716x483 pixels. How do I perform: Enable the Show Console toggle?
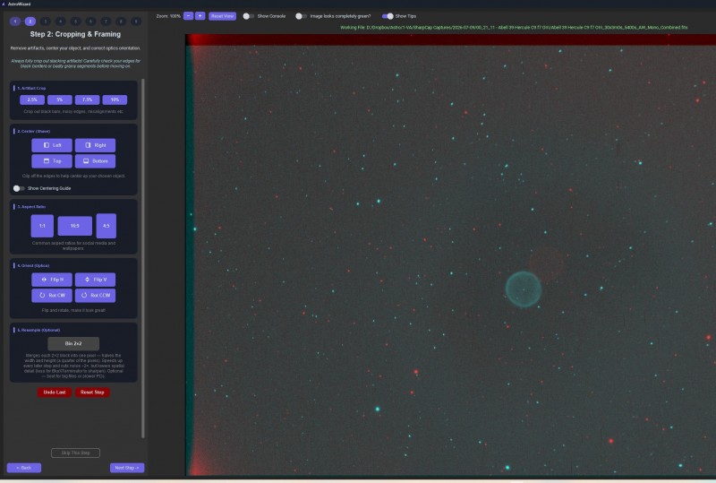248,16
